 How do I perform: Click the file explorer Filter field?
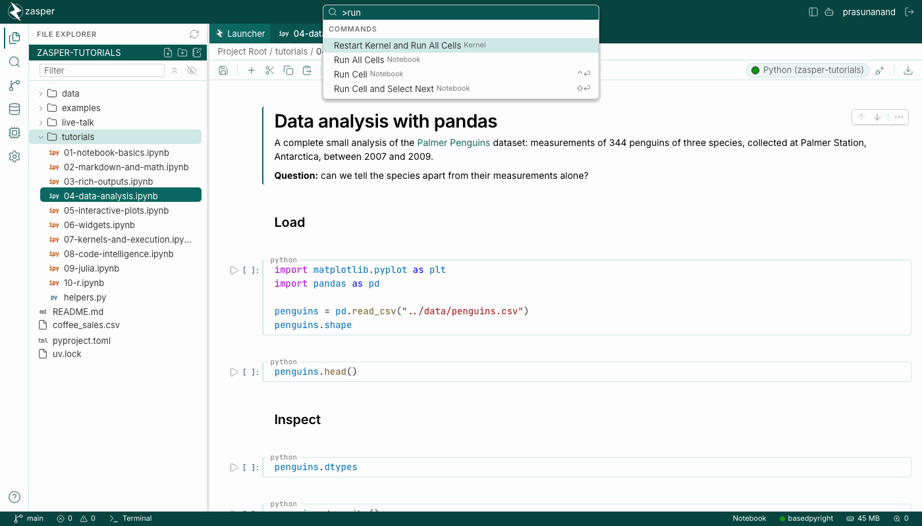(102, 70)
